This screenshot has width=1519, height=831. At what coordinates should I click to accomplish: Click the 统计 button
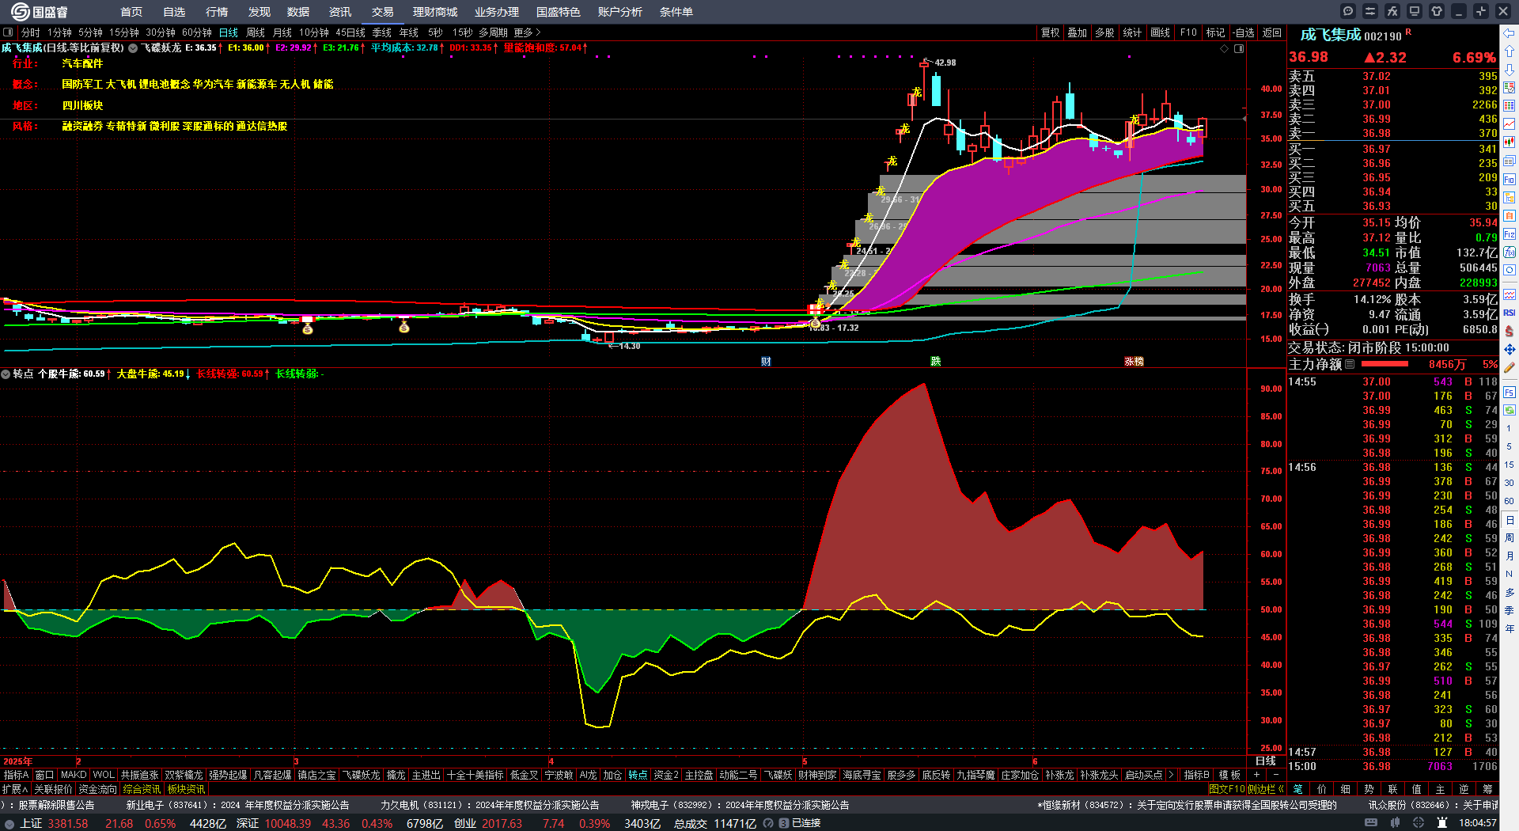pyautogui.click(x=1133, y=32)
